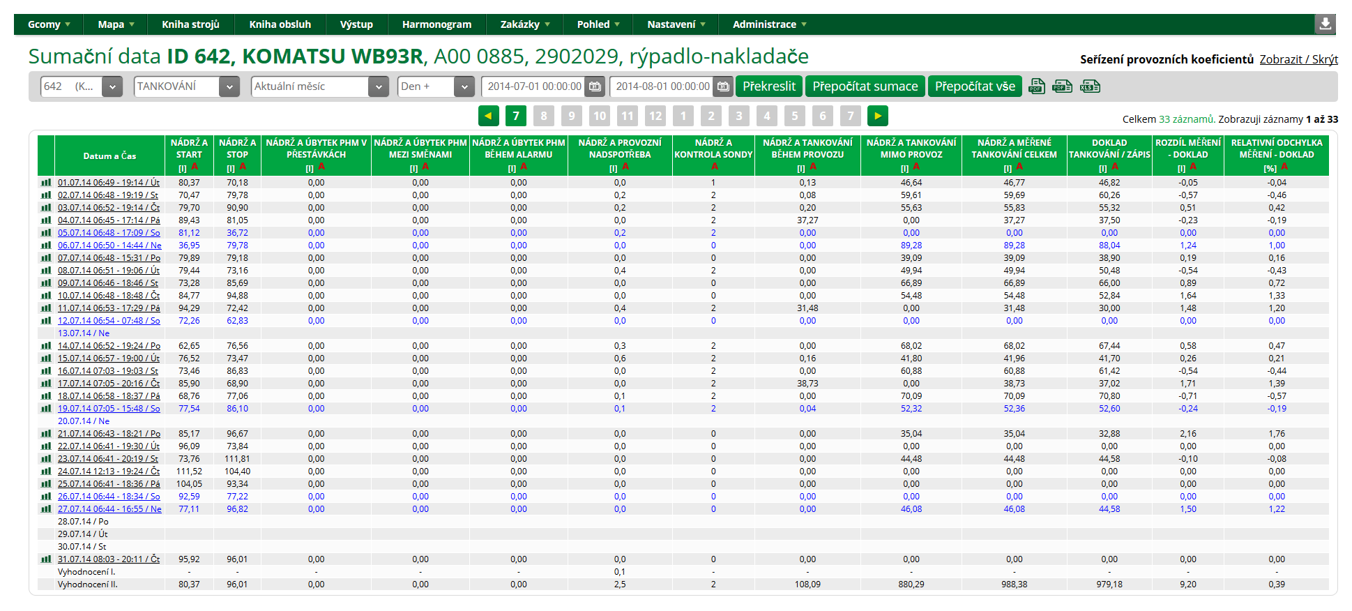Expand the Nastavení menu
Viewport: 1352px width, 611px height.
tap(676, 24)
